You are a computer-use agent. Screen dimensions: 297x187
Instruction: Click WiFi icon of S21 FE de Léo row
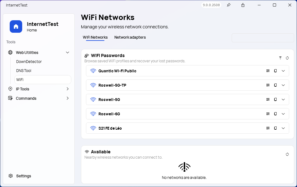pyautogui.click(x=93, y=128)
